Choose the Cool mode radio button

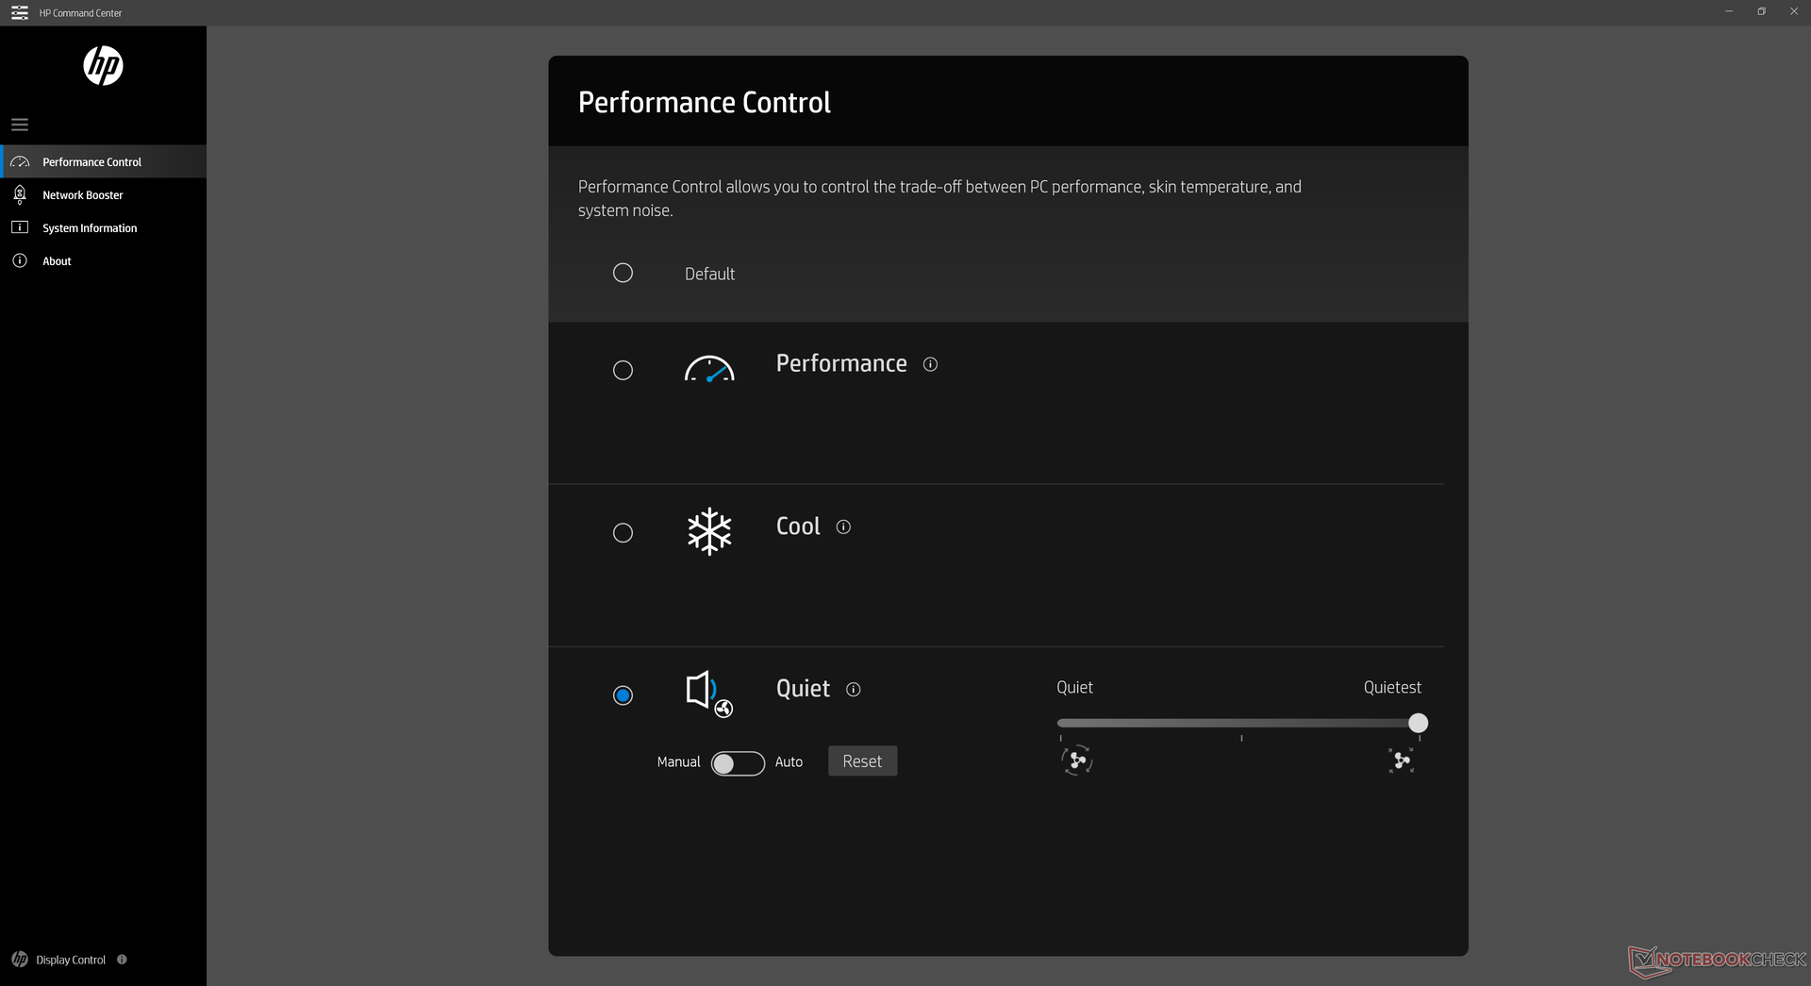(x=623, y=533)
